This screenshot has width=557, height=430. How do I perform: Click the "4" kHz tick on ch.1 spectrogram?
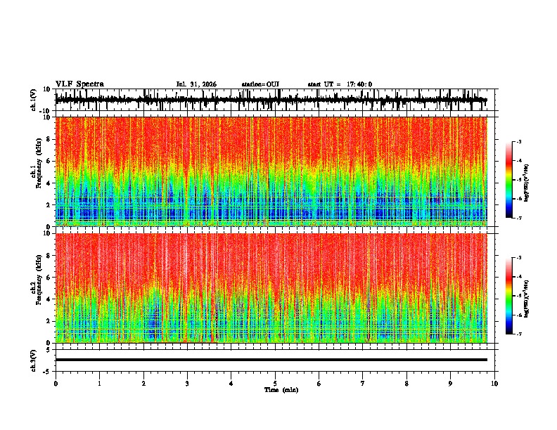[49, 183]
